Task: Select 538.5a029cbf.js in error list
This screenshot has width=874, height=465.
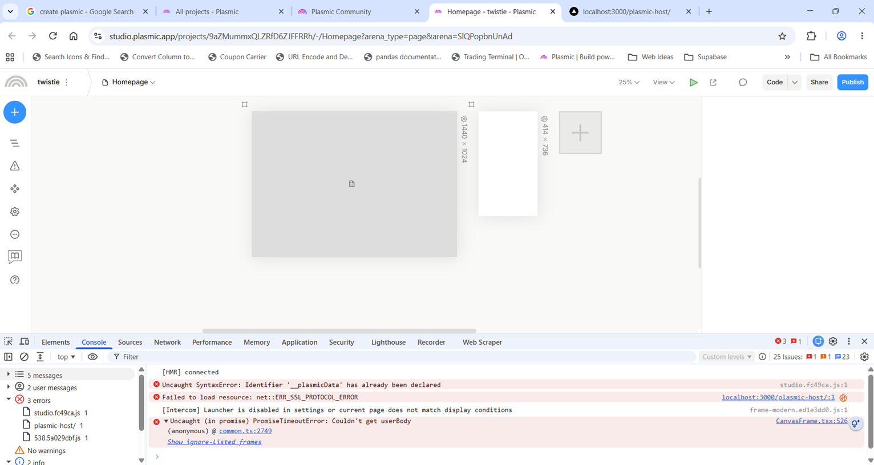Action: pos(57,438)
